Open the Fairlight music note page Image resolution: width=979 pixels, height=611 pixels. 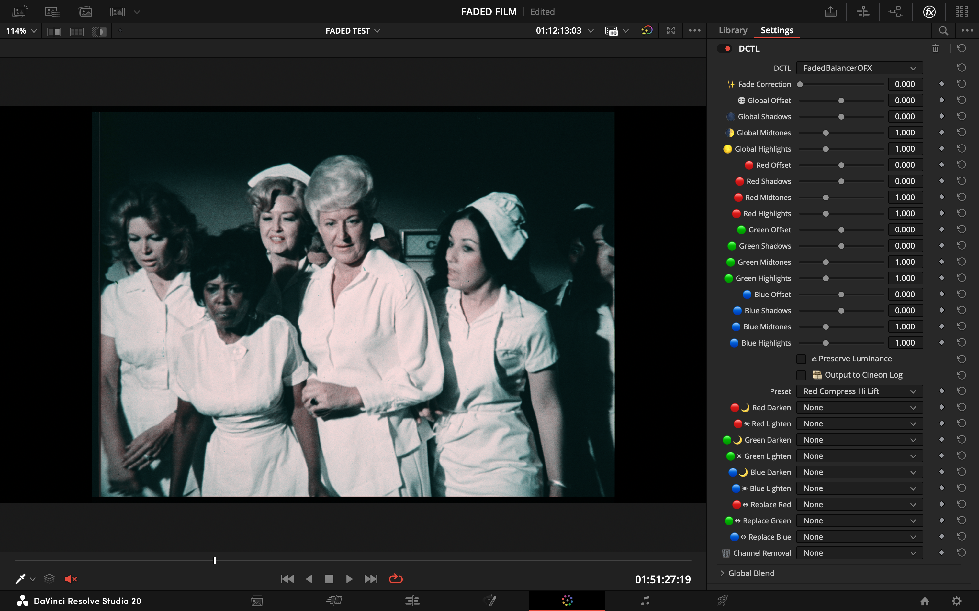645,601
